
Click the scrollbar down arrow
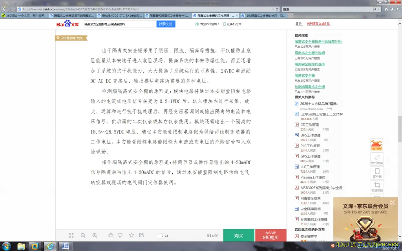click(400, 236)
